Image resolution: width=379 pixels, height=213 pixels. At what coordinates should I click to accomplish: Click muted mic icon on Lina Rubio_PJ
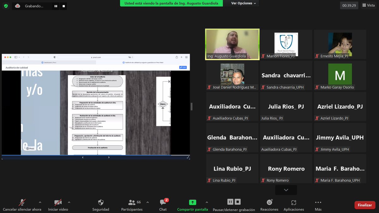[209, 180]
